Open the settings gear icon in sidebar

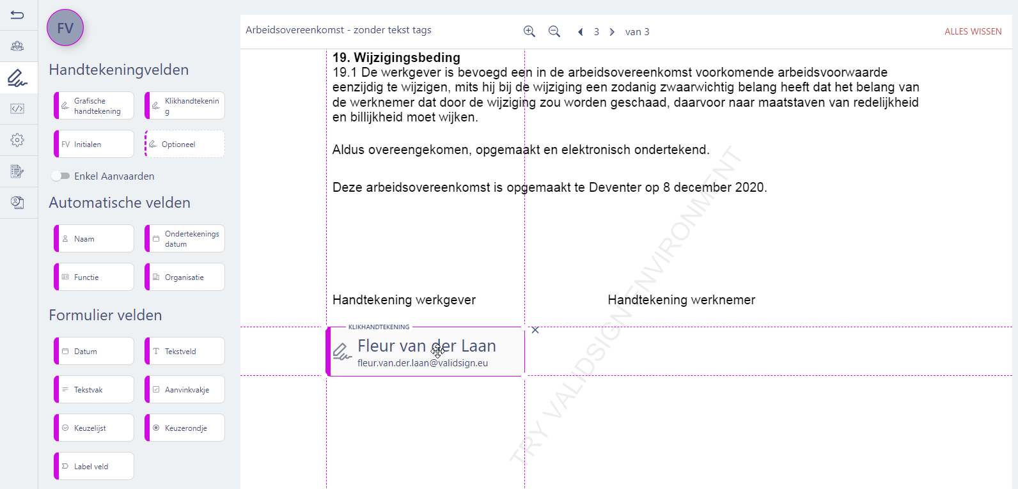[17, 139]
